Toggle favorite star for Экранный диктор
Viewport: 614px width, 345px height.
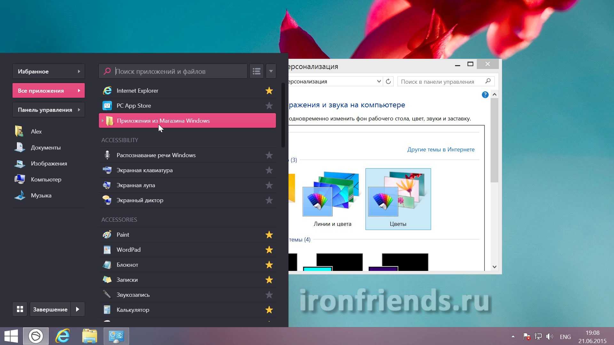269,200
